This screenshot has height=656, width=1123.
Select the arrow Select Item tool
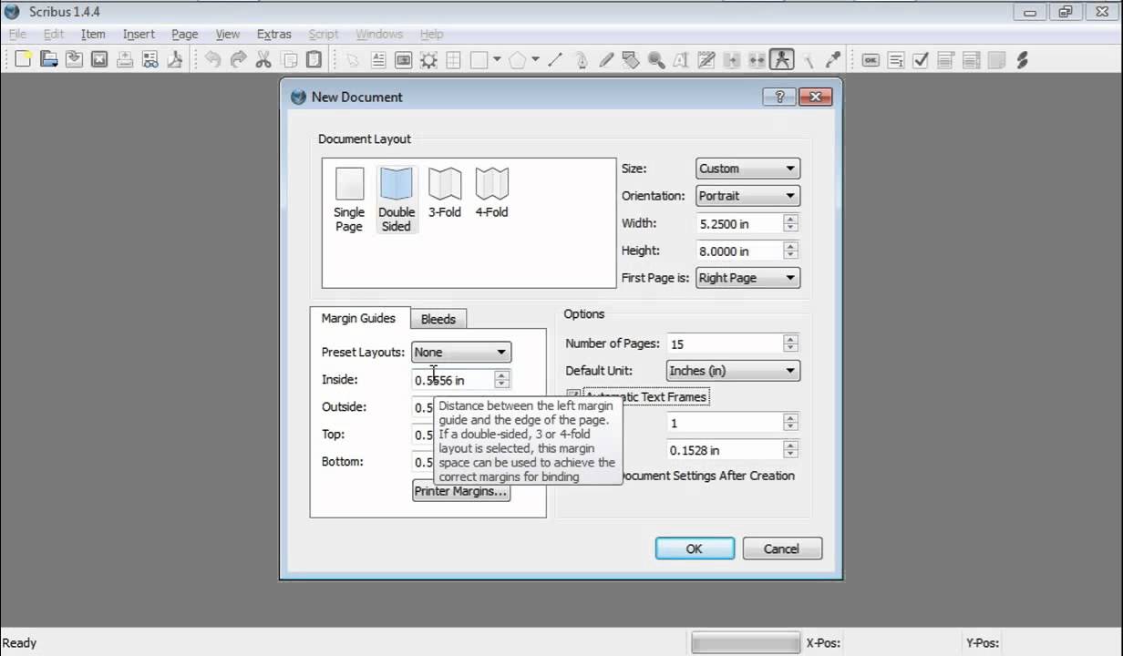tap(353, 59)
